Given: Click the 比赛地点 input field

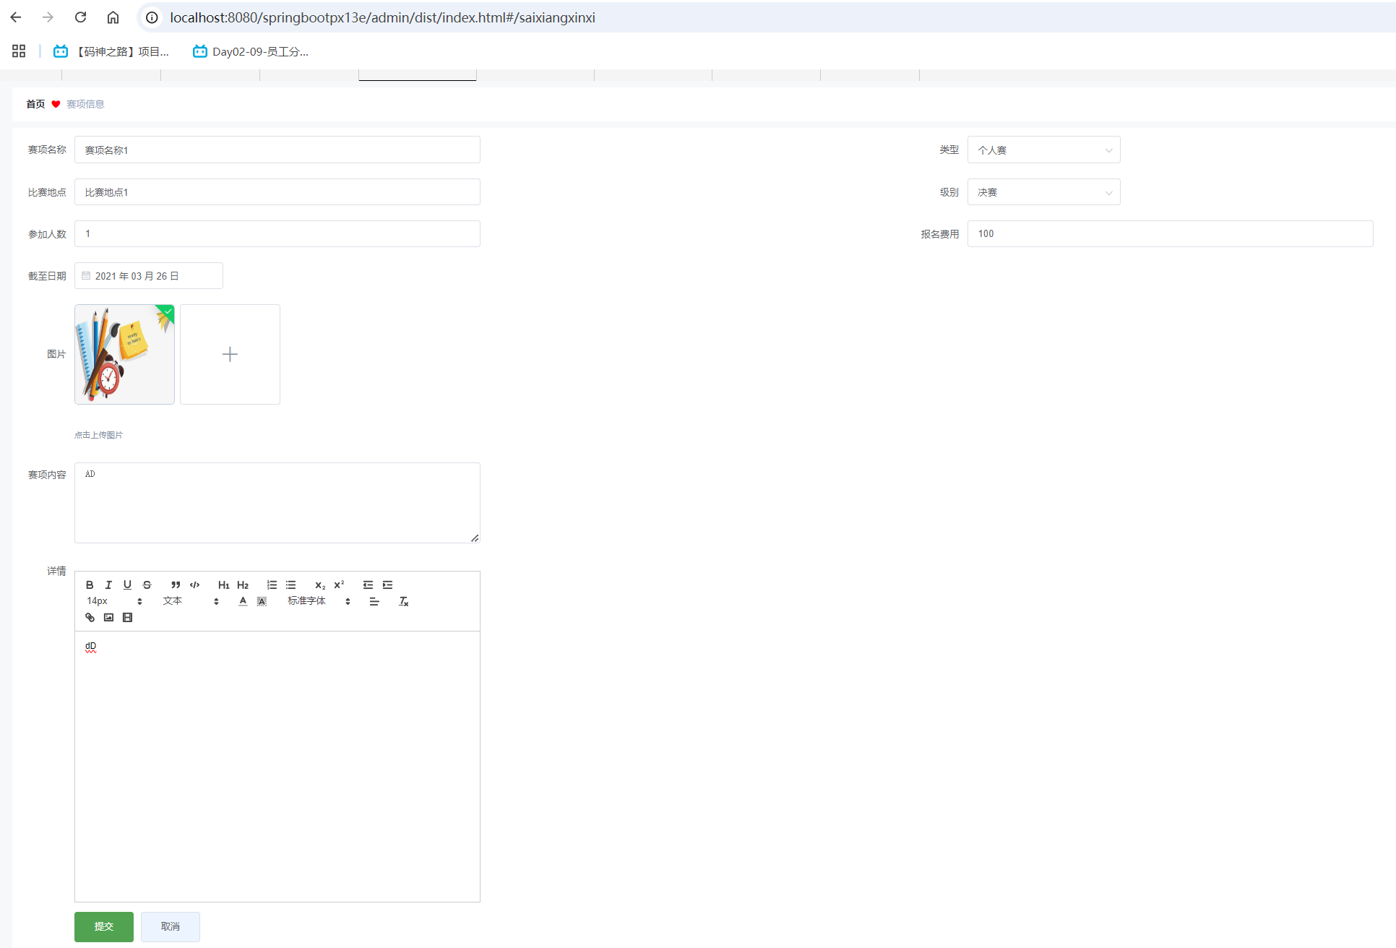Looking at the screenshot, I should pos(277,191).
